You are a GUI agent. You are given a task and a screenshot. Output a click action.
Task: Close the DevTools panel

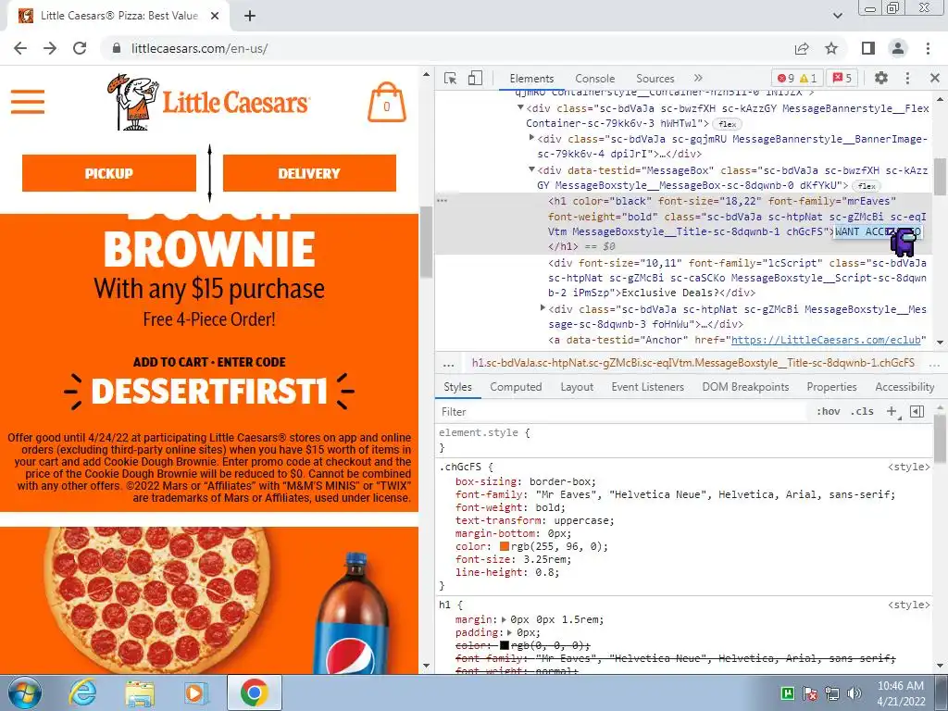coord(935,78)
